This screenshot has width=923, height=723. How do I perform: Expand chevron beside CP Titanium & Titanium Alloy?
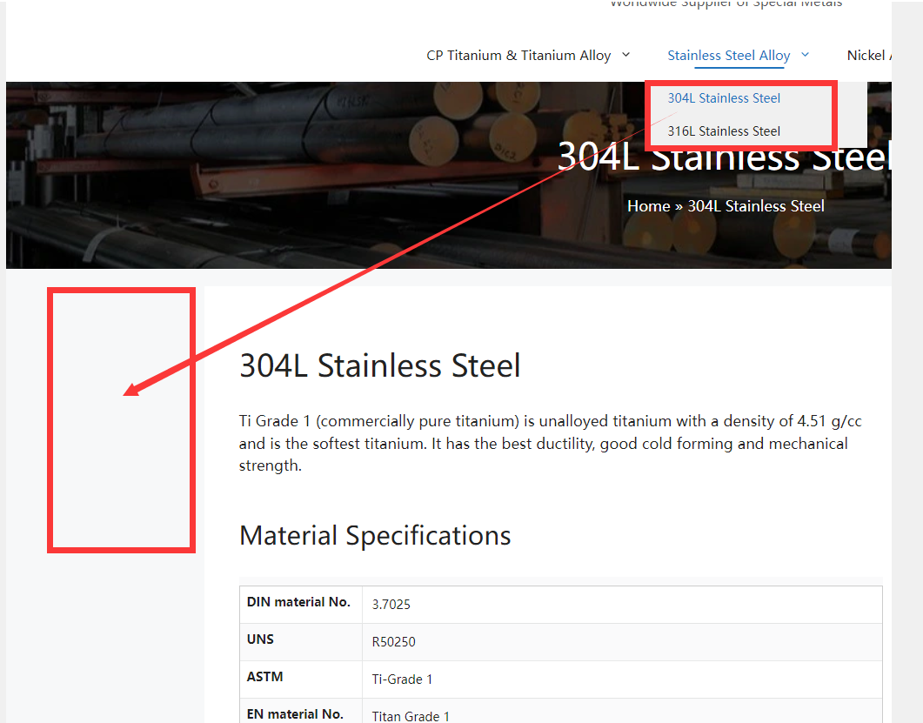click(625, 55)
